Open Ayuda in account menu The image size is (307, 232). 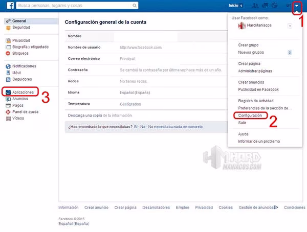point(243,134)
